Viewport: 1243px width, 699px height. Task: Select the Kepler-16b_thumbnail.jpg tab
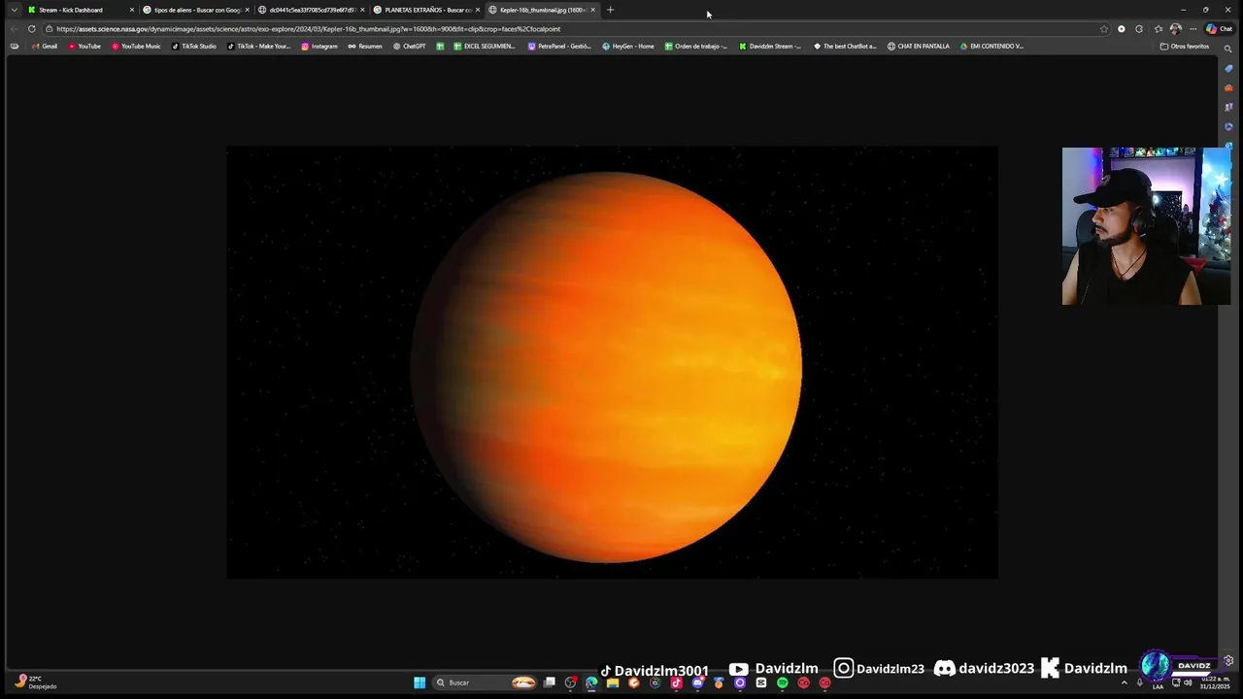[541, 10]
